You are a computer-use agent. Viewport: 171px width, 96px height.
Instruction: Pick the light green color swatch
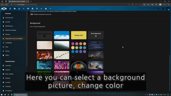tap(77, 47)
